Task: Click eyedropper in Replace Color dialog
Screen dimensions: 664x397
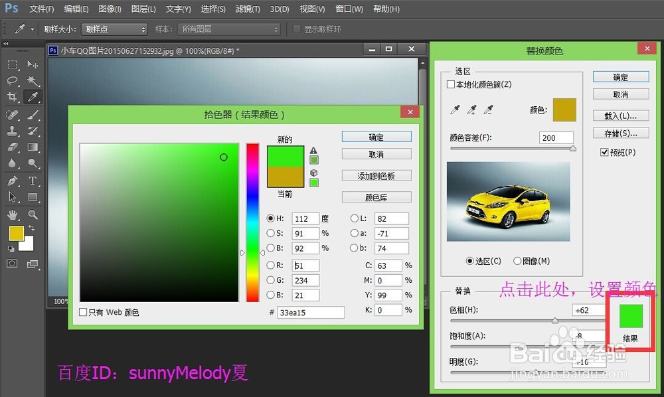Action: point(456,110)
